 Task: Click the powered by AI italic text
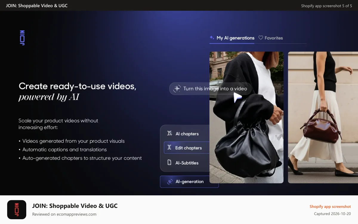click(49, 97)
